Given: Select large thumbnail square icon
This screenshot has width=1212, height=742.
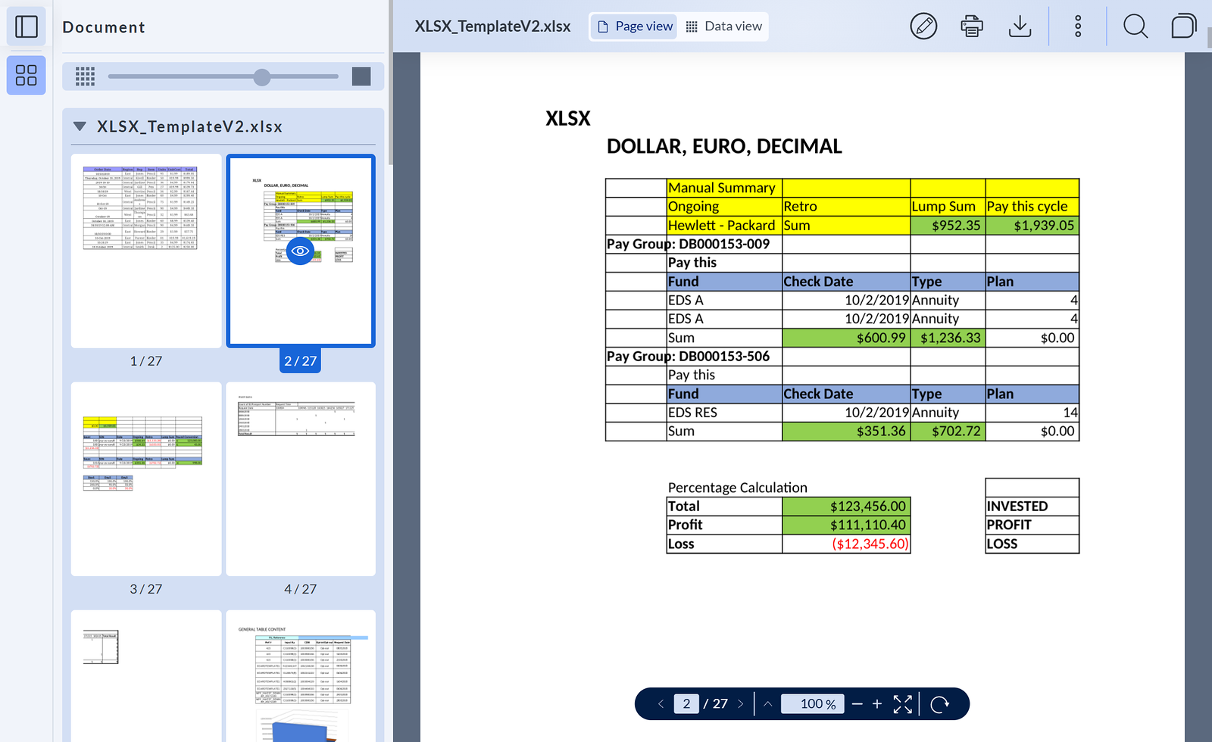Looking at the screenshot, I should coord(361,76).
